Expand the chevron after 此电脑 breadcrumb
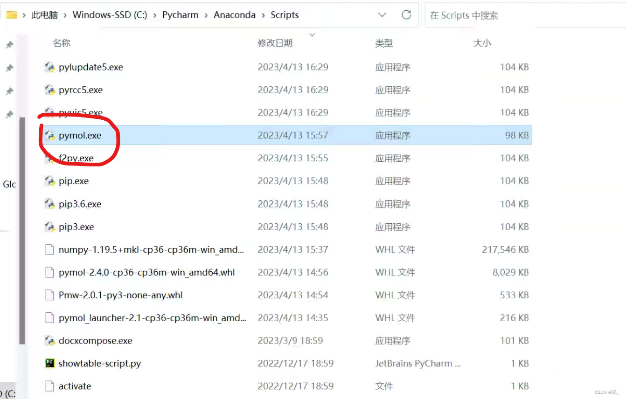626x399 pixels. [65, 15]
